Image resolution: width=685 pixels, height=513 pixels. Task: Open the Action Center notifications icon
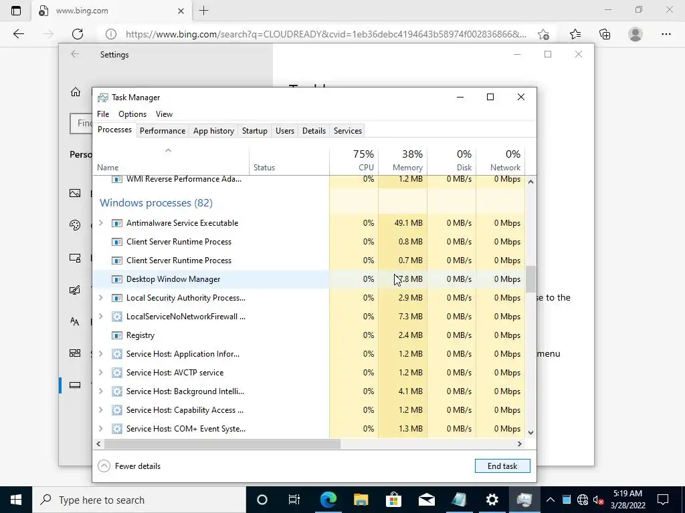[x=663, y=500]
